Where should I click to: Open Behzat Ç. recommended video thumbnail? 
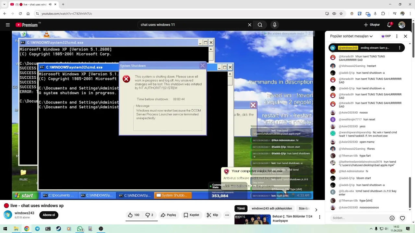[253, 219]
